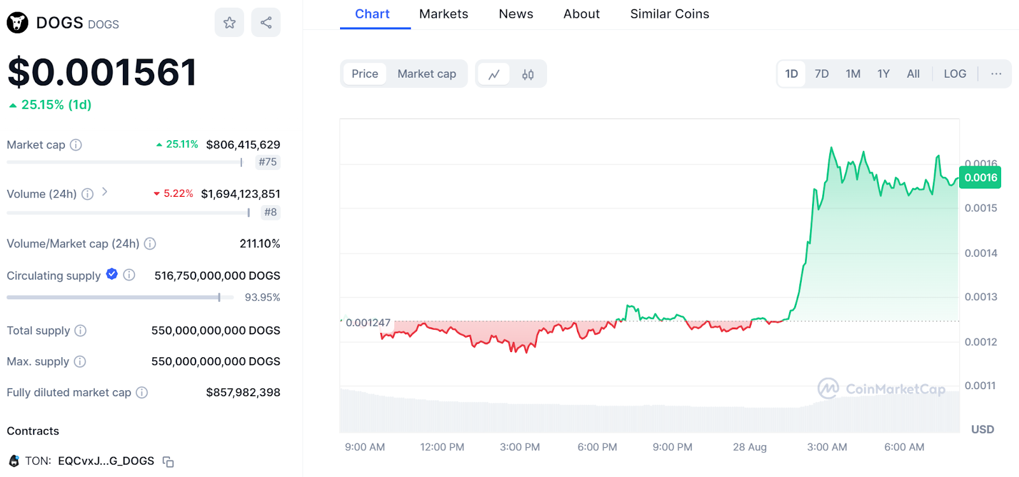Click 516,750,000,000 DOGS circulating value
Image resolution: width=1019 pixels, height=477 pixels.
pos(217,276)
